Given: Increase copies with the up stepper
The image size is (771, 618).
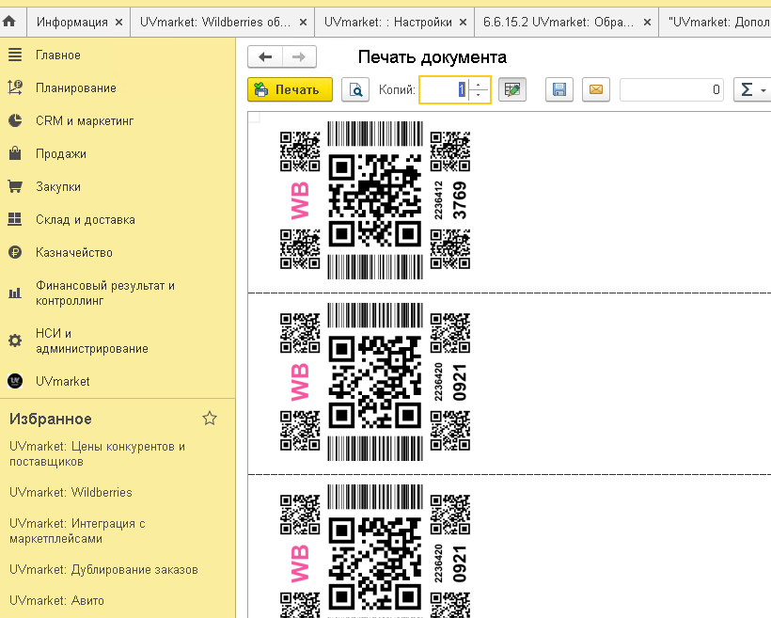Looking at the screenshot, I should point(478,85).
